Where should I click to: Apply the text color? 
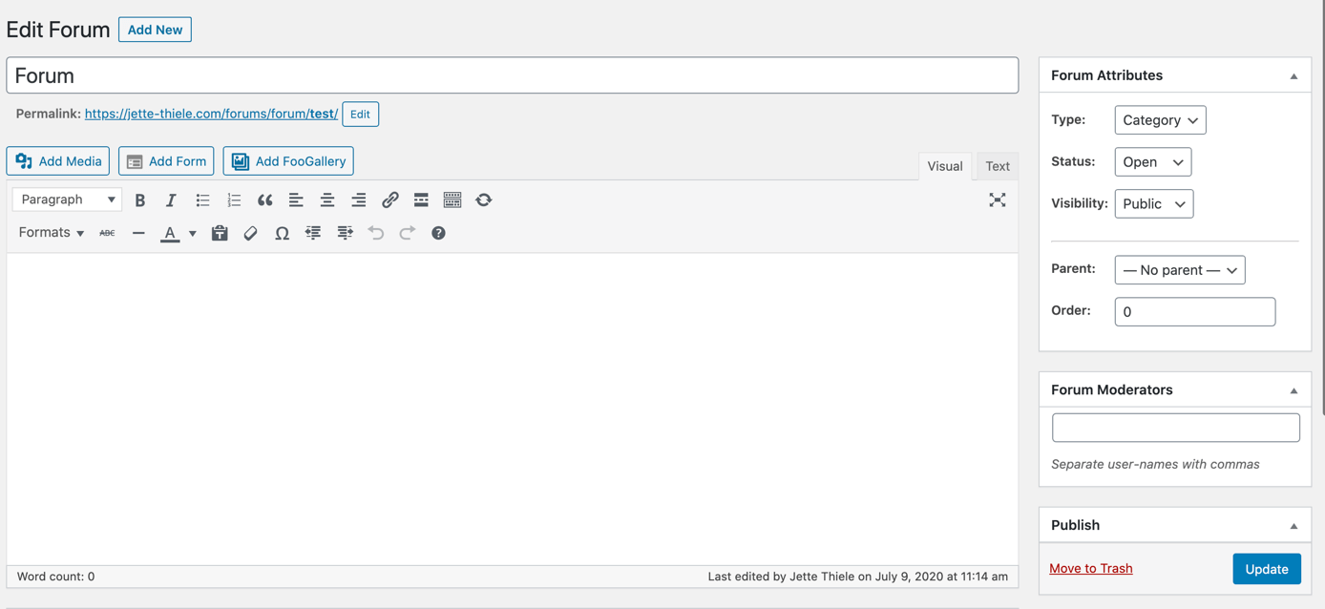[170, 233]
